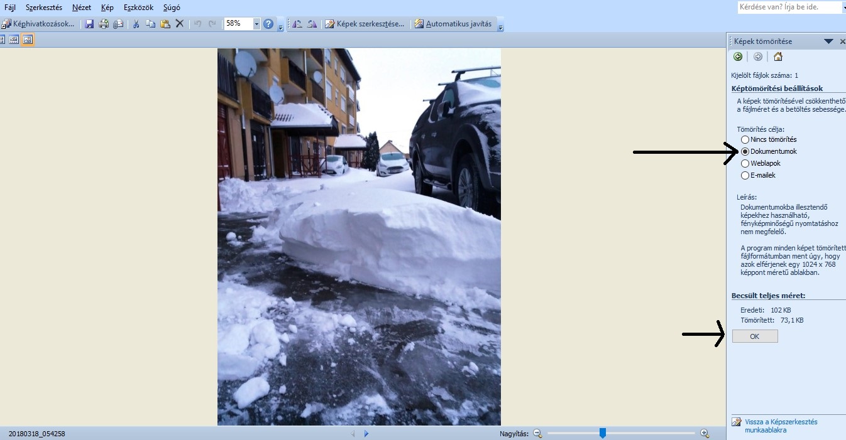This screenshot has height=440, width=846.
Task: Click the Nagyítás zoom slider handle
Action: 602,433
